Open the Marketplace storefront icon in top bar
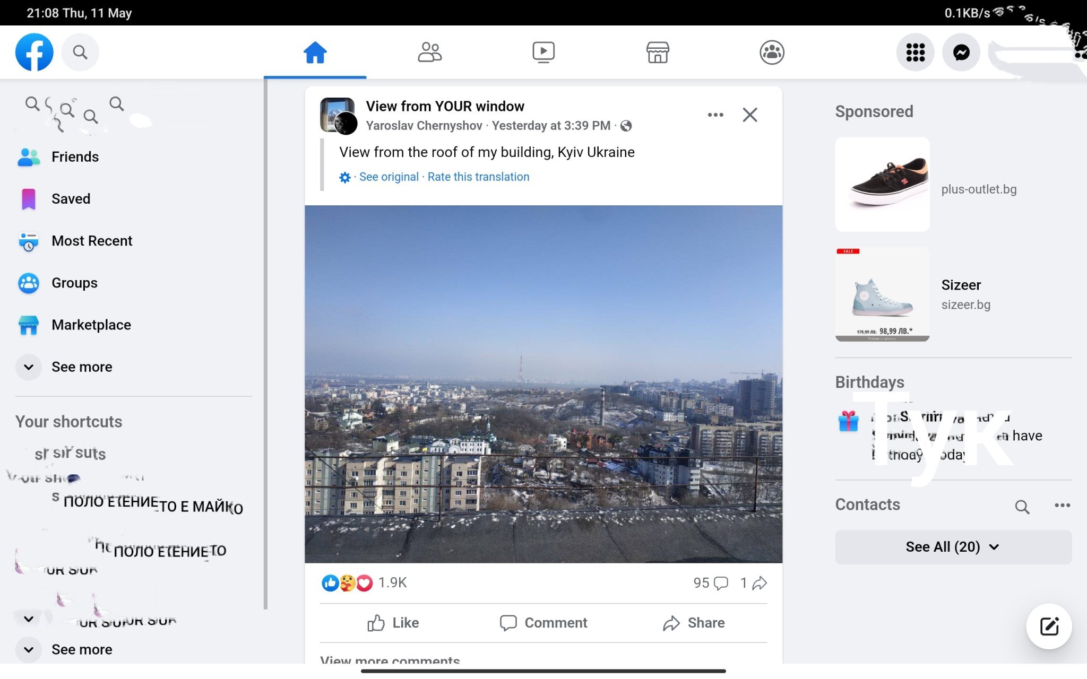 click(x=657, y=52)
